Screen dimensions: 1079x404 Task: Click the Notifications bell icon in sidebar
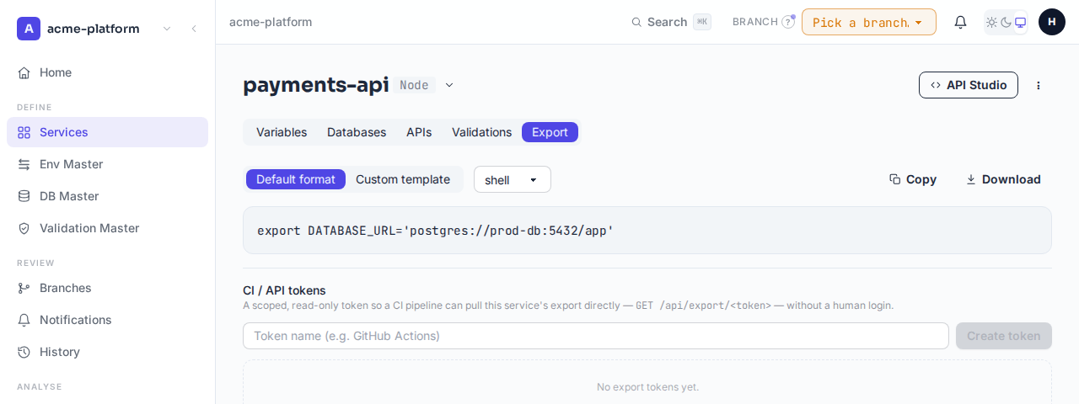(x=24, y=320)
